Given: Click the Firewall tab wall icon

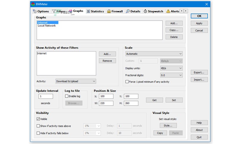Looking at the screenshot, I should pos(109,11).
